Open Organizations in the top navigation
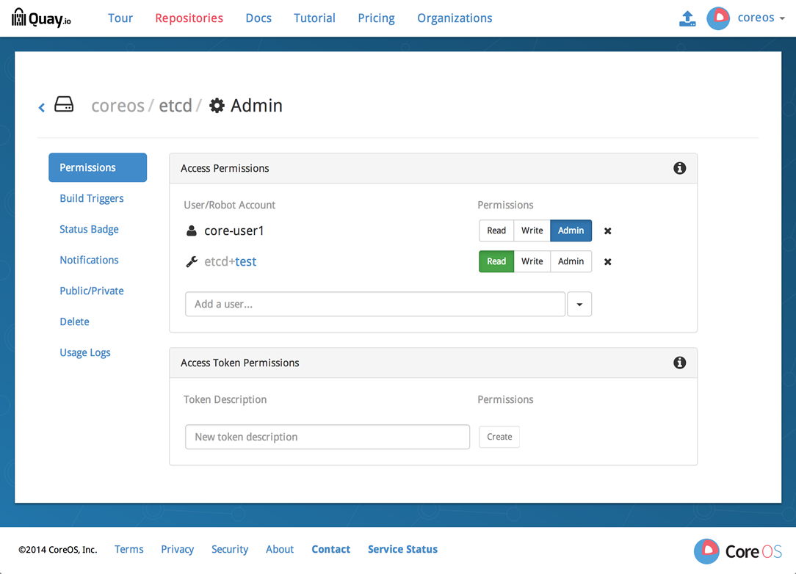 (455, 18)
